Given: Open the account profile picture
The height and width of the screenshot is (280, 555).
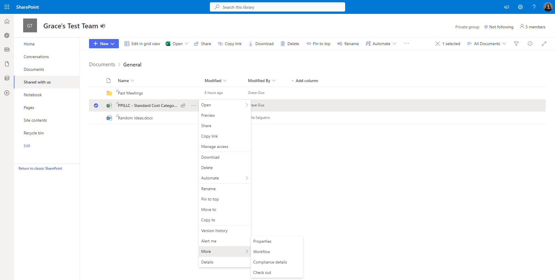Looking at the screenshot, I should (548, 7).
